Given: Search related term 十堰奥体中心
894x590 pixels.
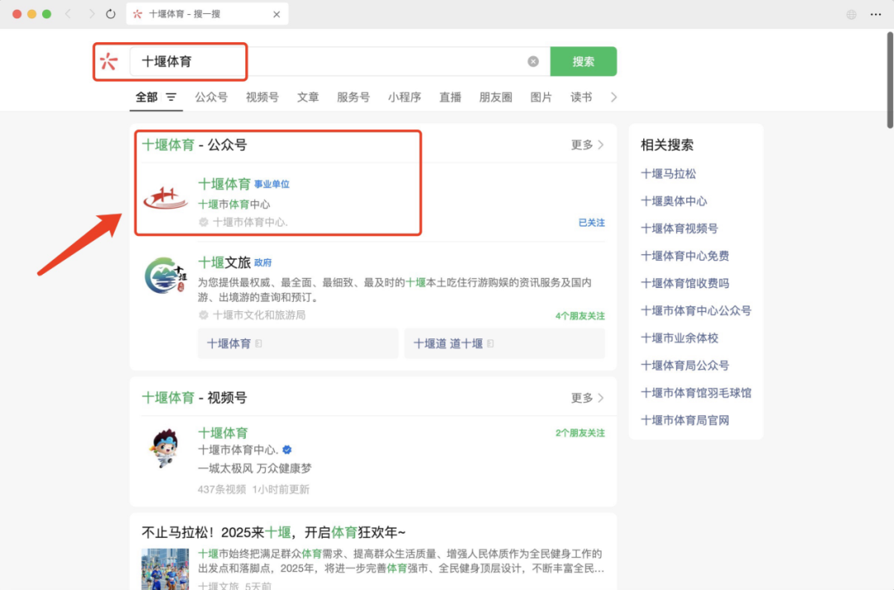Looking at the screenshot, I should [674, 201].
